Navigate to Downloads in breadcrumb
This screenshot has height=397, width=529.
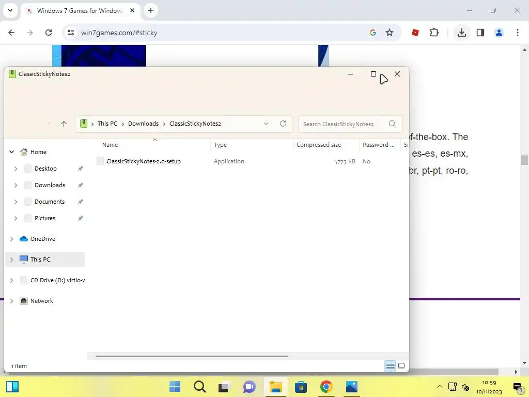pyautogui.click(x=144, y=124)
